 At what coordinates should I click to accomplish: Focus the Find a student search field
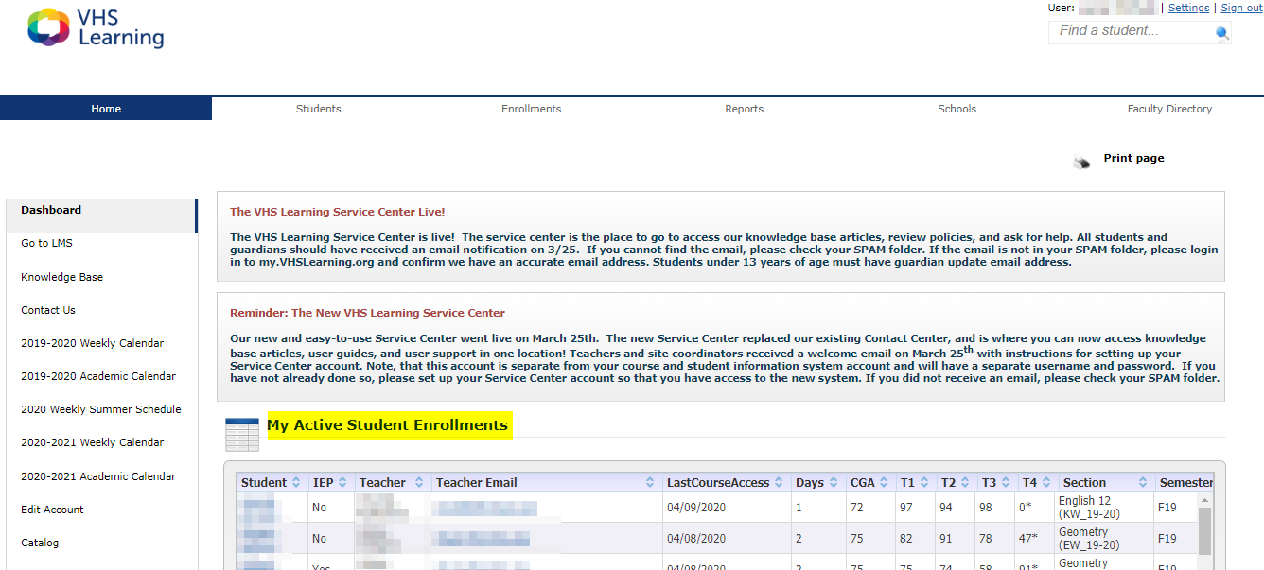[1131, 31]
